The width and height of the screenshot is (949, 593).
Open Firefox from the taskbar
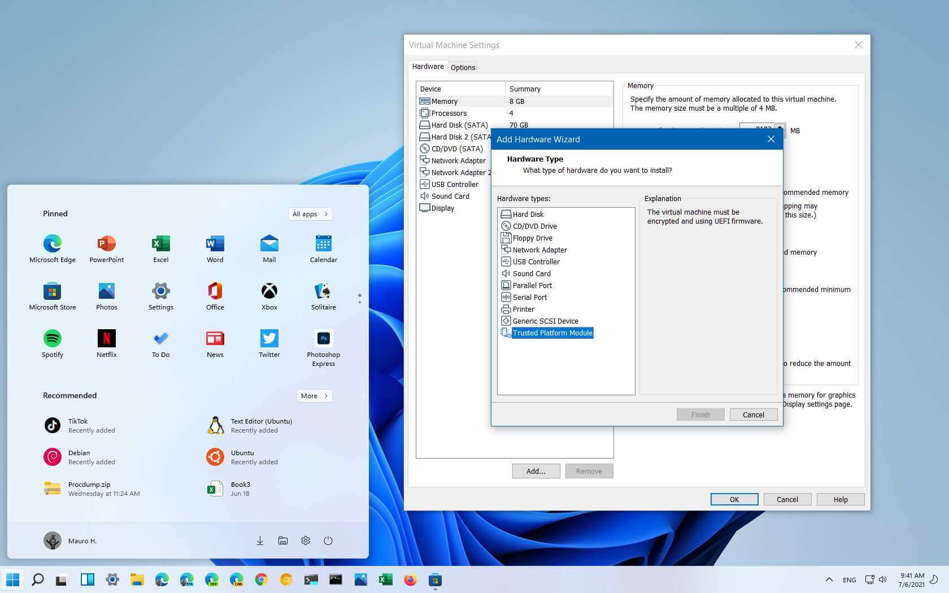(410, 579)
